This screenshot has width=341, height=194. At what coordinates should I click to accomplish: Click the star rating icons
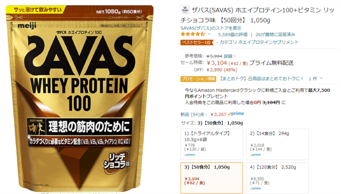click(x=193, y=34)
